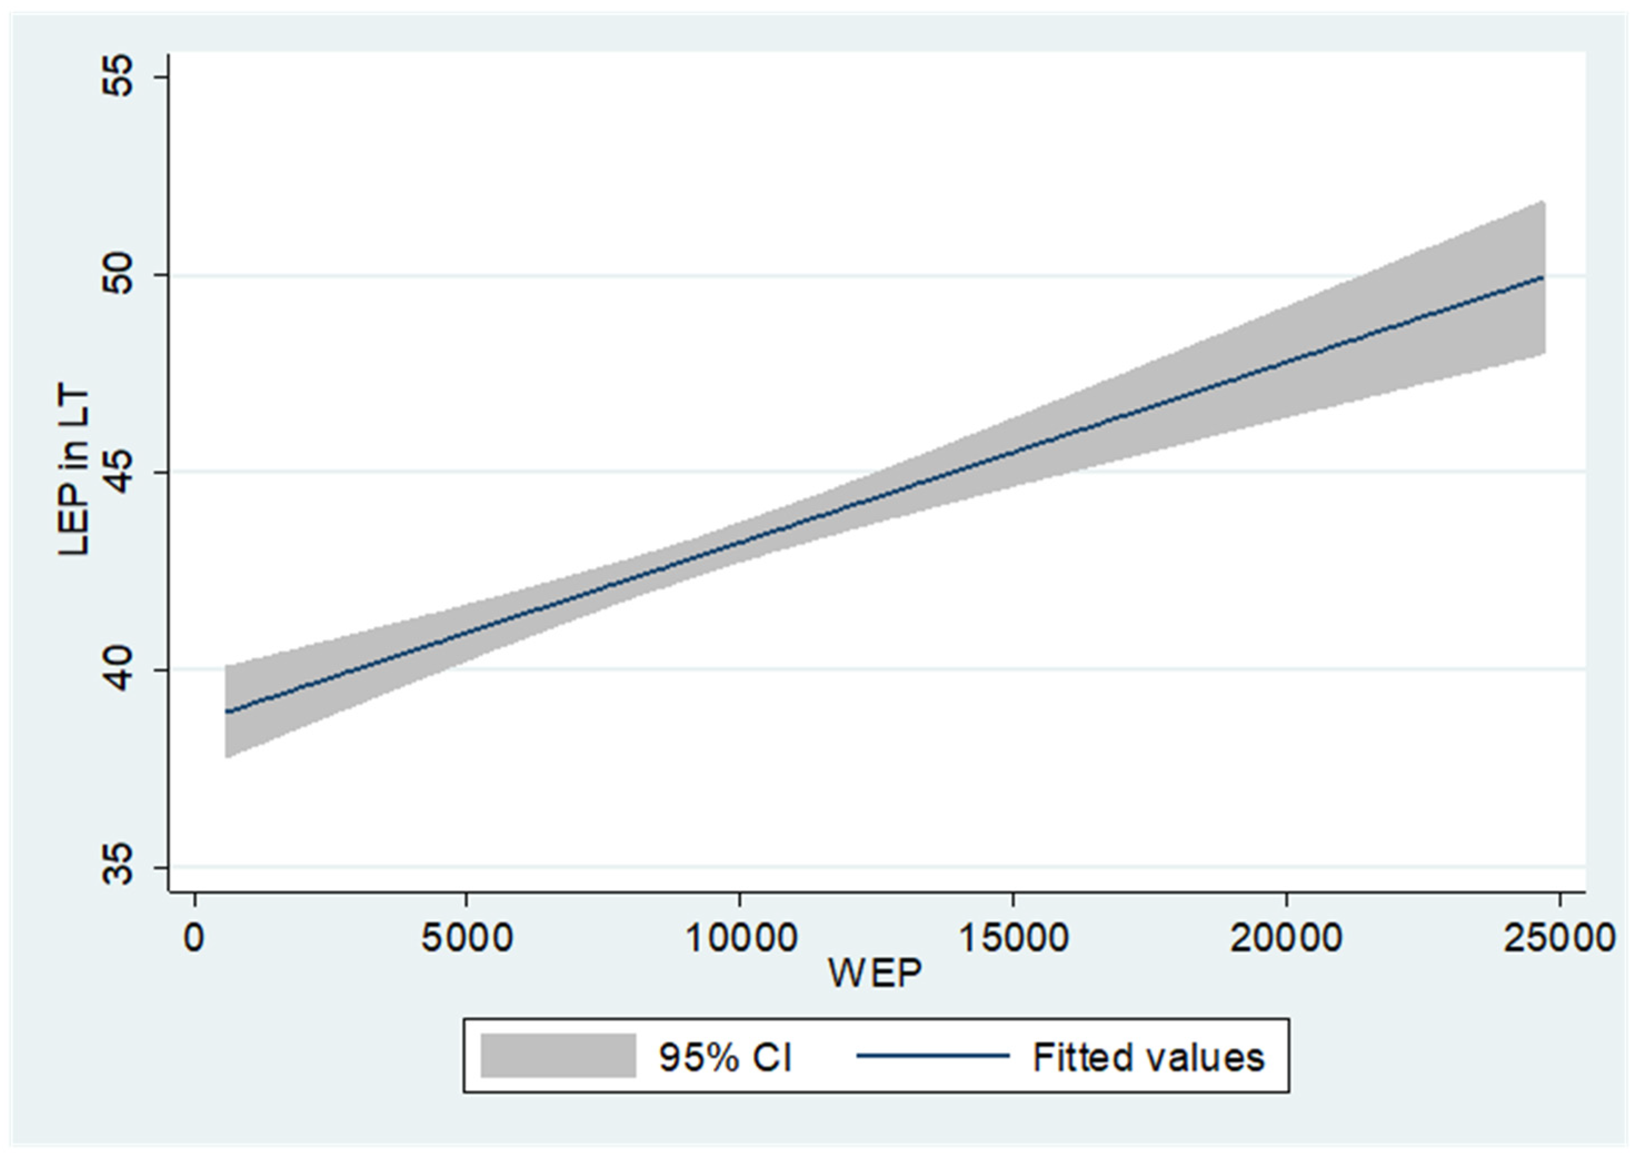
Task: Click the 0 tick label on x-axis
Action: coord(194,937)
